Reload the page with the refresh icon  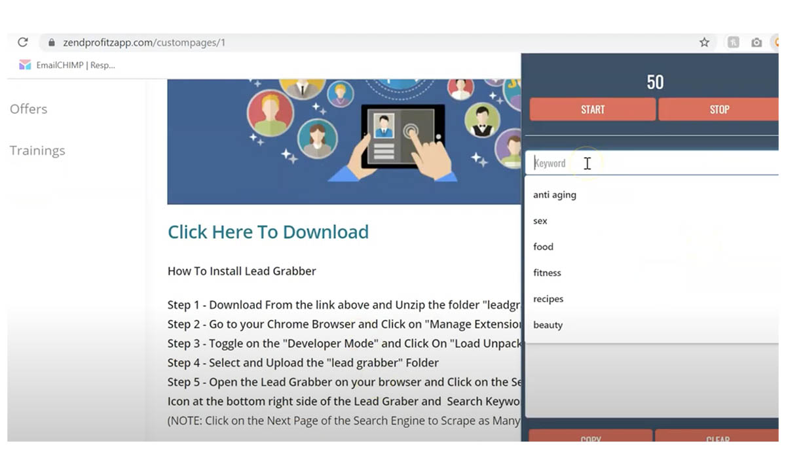(x=23, y=42)
